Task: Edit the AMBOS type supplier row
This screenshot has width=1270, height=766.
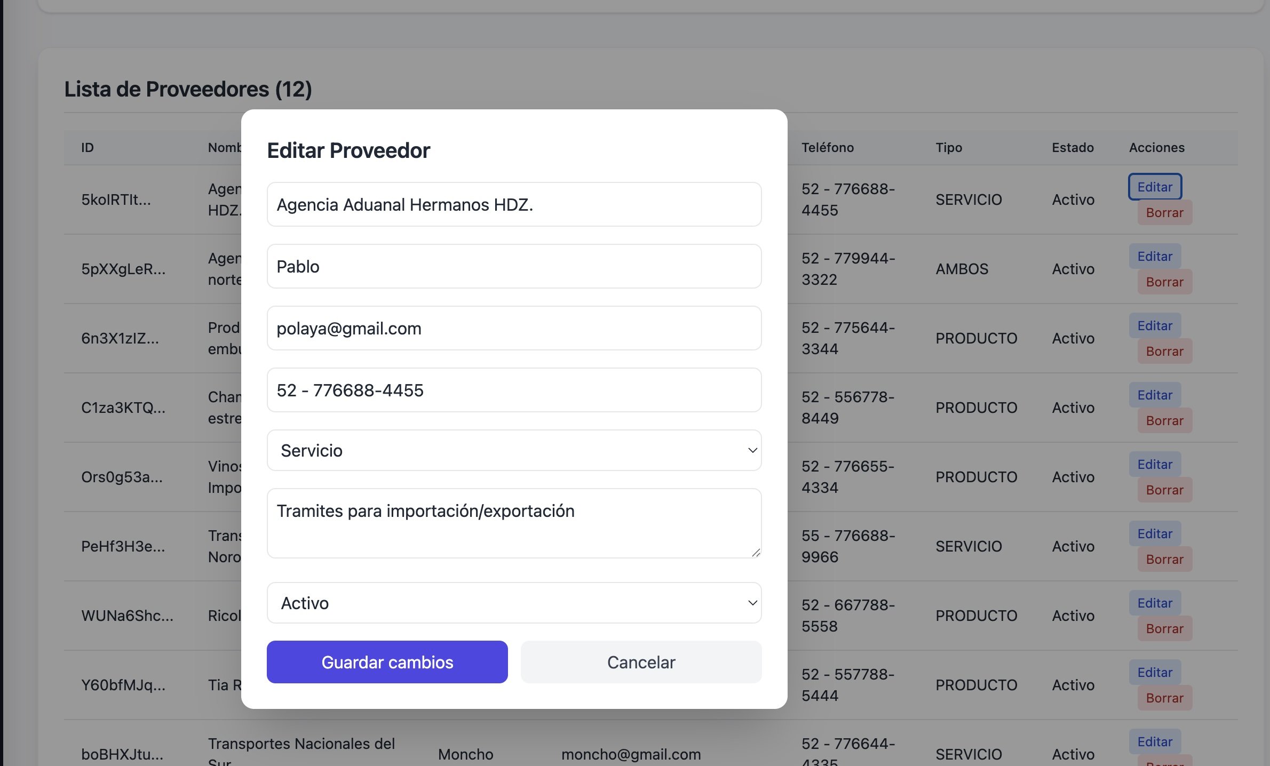Action: [1155, 257]
